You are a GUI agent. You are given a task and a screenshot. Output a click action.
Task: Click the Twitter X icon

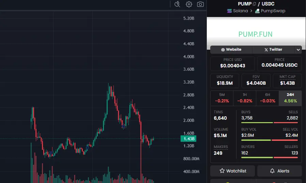click(266, 50)
